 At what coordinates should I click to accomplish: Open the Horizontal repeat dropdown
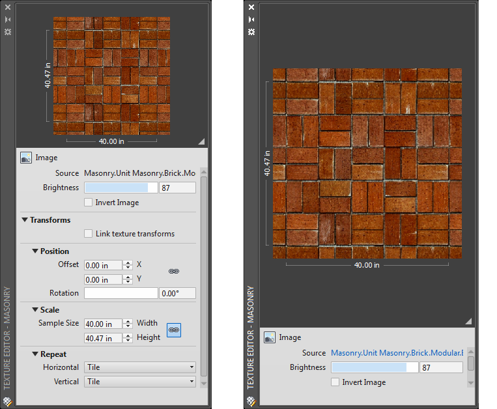[x=139, y=367]
